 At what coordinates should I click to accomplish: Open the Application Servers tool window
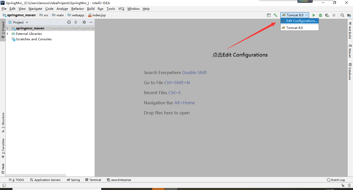(x=45, y=180)
